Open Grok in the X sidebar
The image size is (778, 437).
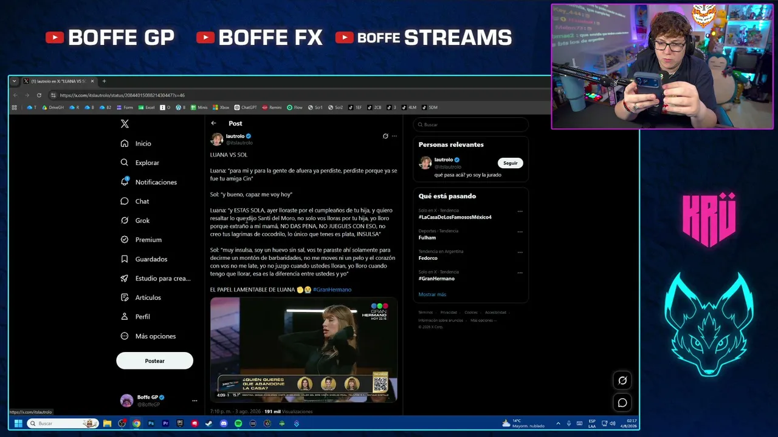(x=135, y=220)
